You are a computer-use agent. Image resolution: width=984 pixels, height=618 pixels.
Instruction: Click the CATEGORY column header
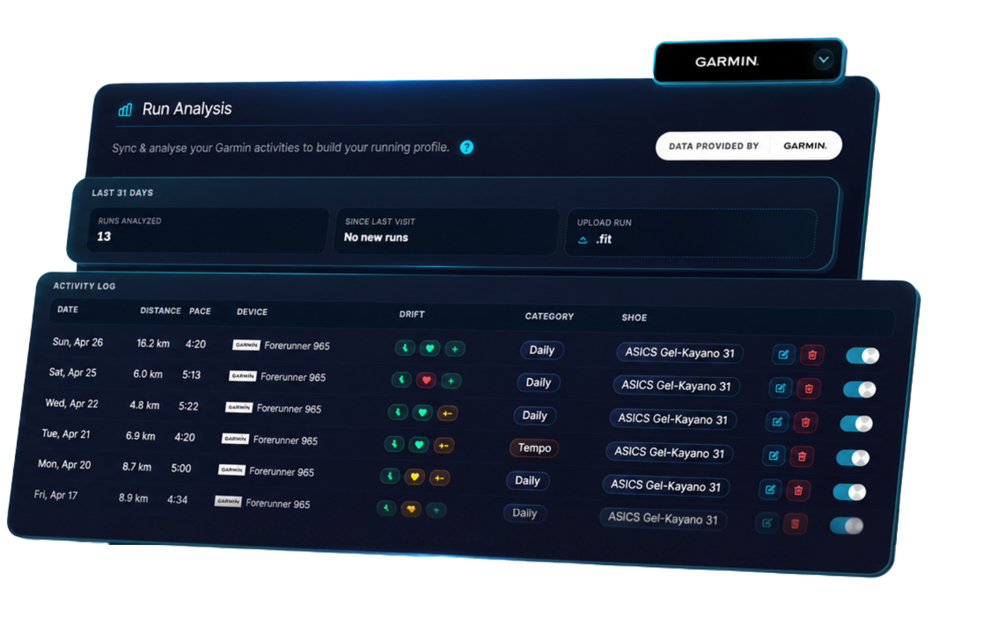coord(549,316)
